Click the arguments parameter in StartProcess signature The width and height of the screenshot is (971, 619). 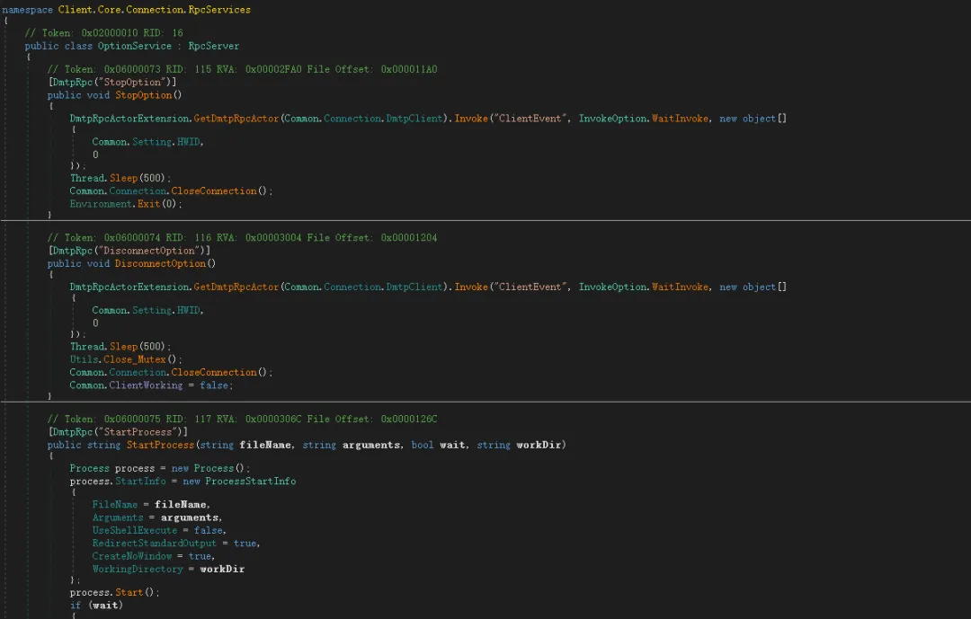point(371,445)
